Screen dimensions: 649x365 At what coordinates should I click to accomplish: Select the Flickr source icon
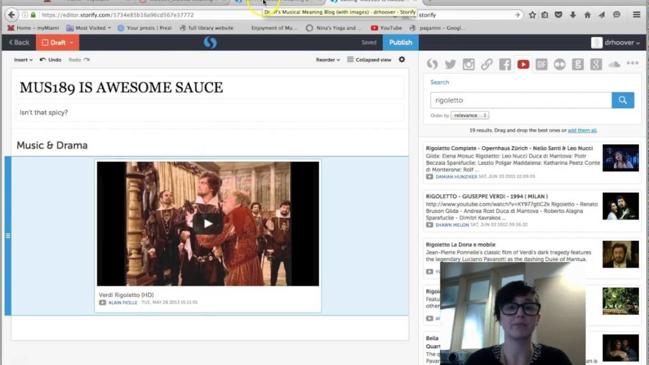(560, 64)
